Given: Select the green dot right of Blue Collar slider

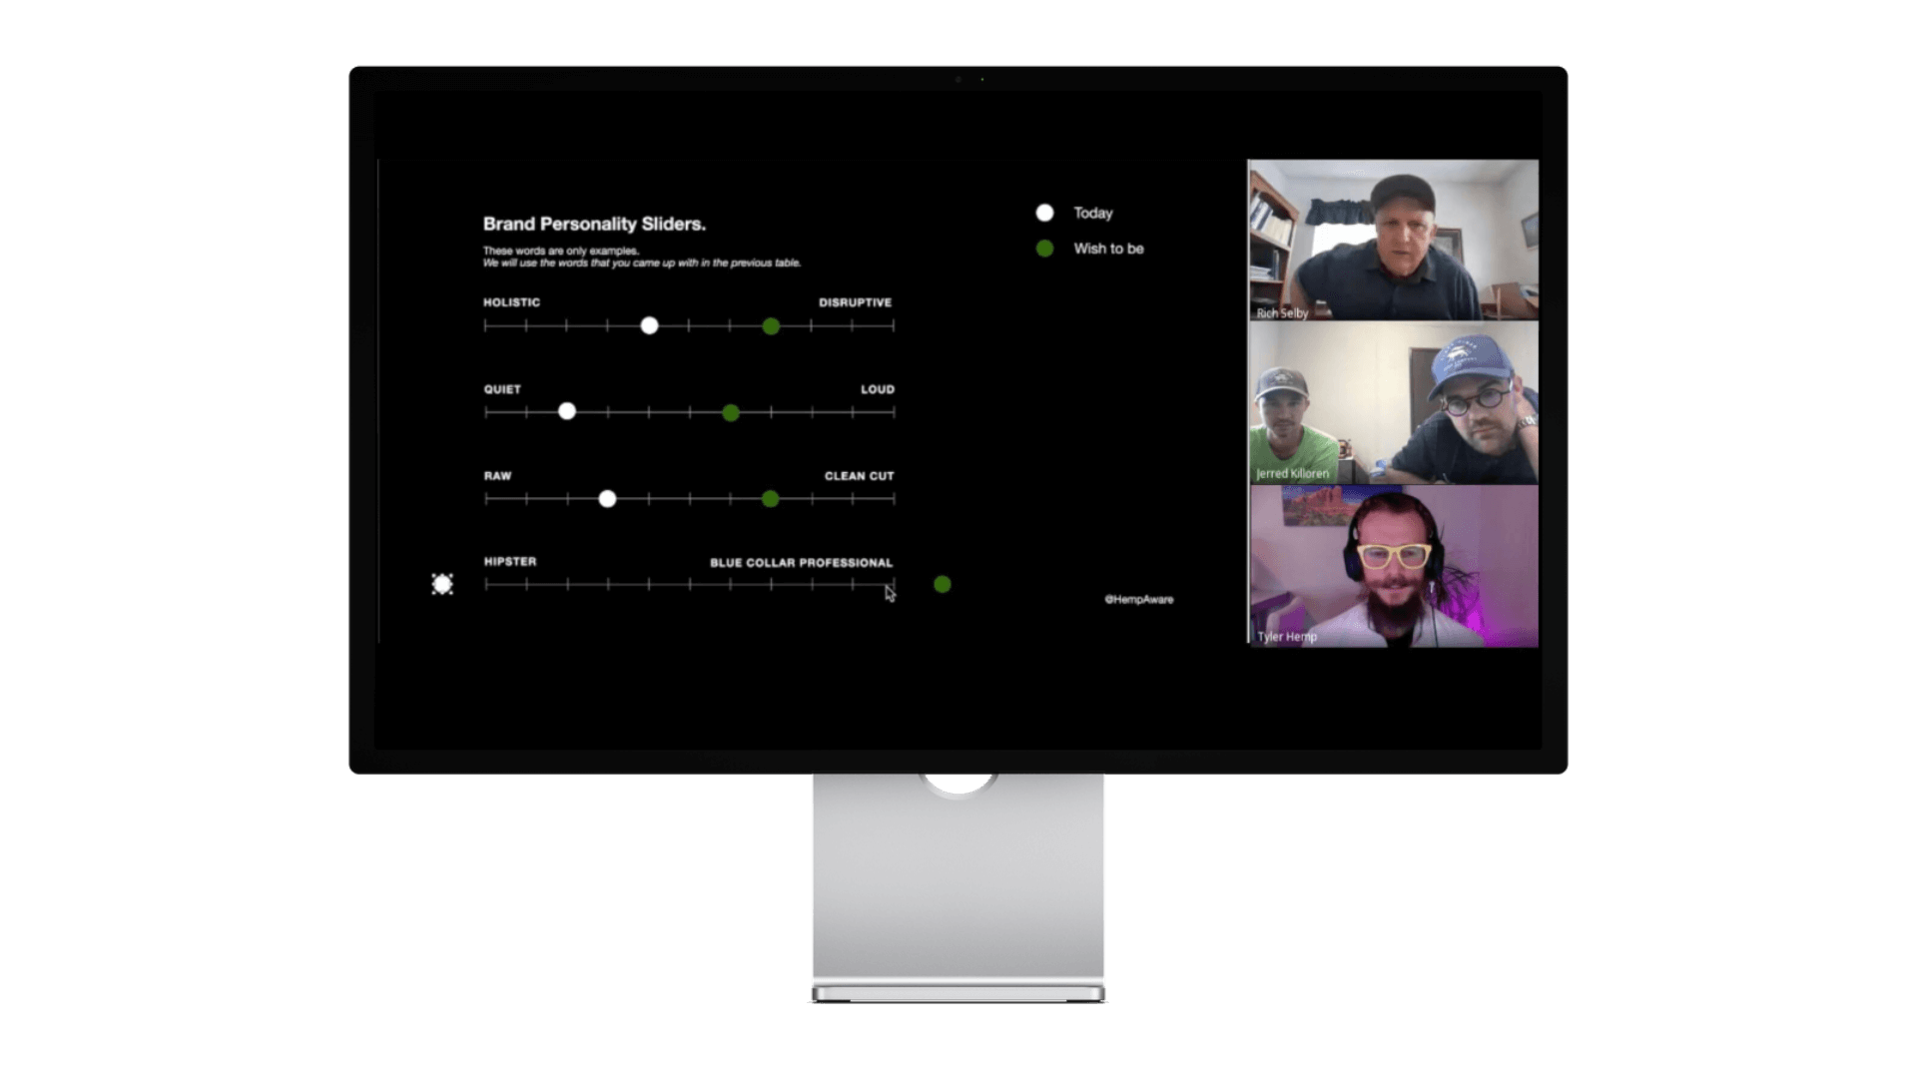Looking at the screenshot, I should (x=943, y=584).
